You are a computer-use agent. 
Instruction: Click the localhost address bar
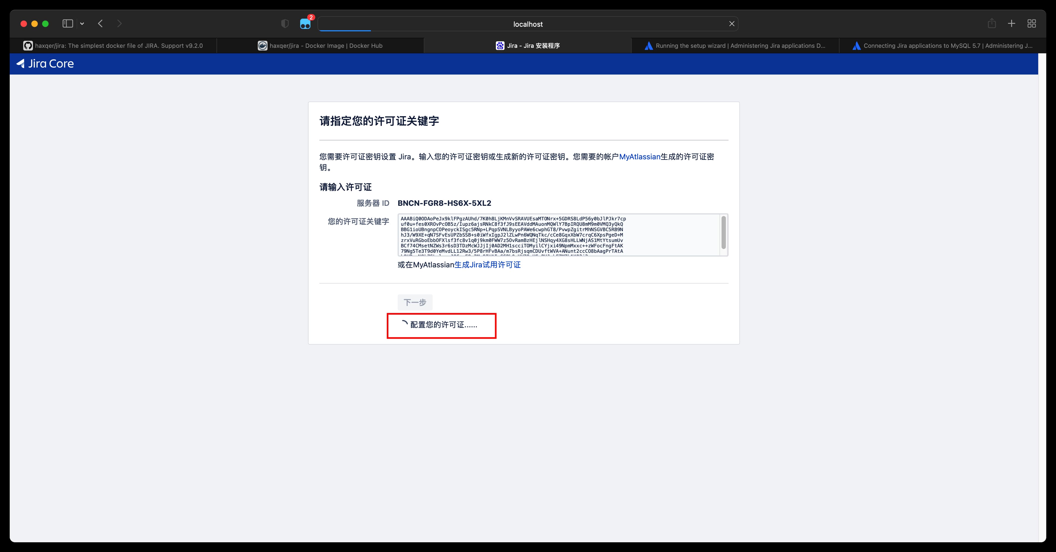click(527, 24)
